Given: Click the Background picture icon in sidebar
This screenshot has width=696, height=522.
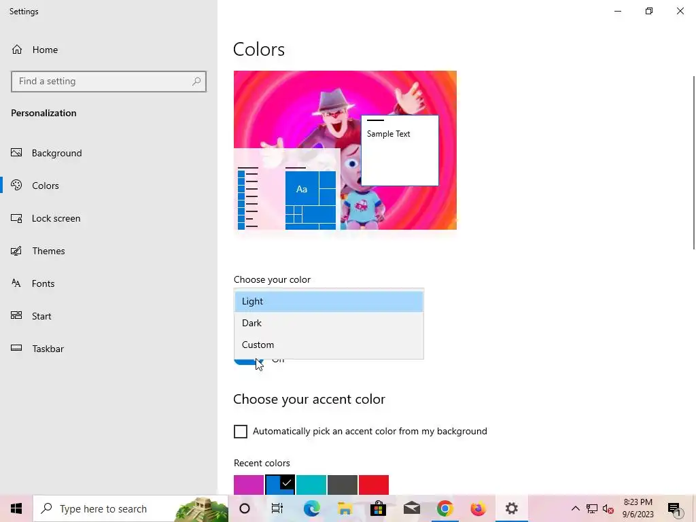Looking at the screenshot, I should click(x=16, y=153).
